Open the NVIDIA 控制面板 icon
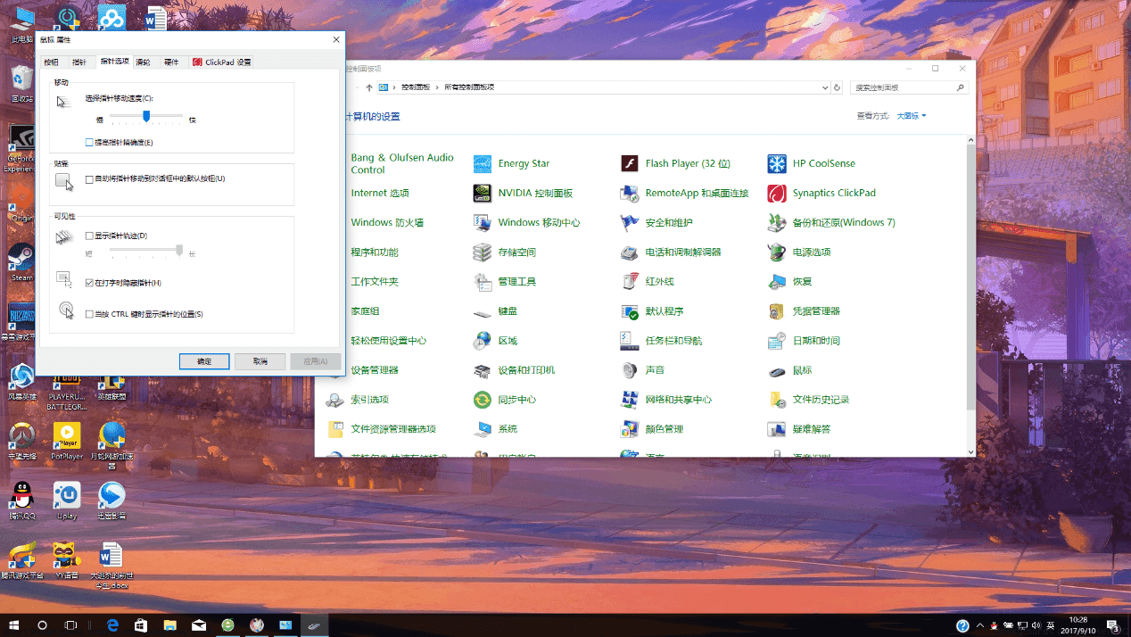The image size is (1131, 637). [x=483, y=194]
